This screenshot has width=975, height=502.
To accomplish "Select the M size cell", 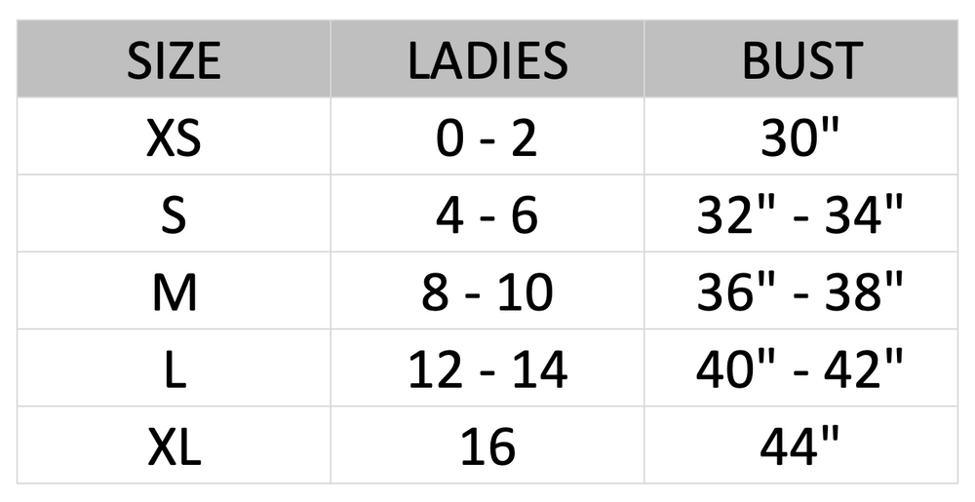I will pyautogui.click(x=174, y=292).
